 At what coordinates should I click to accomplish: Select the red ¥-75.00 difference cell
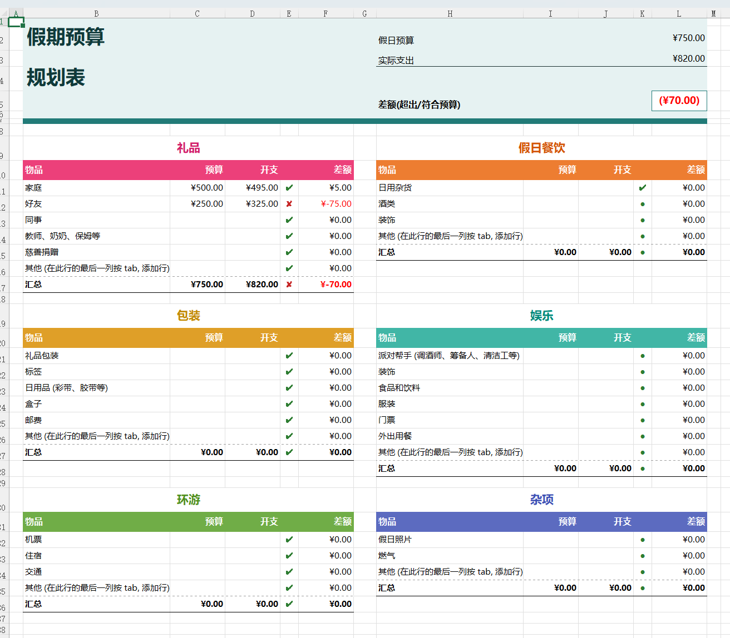coord(326,204)
